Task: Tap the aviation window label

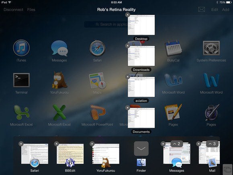Action: tap(141, 101)
